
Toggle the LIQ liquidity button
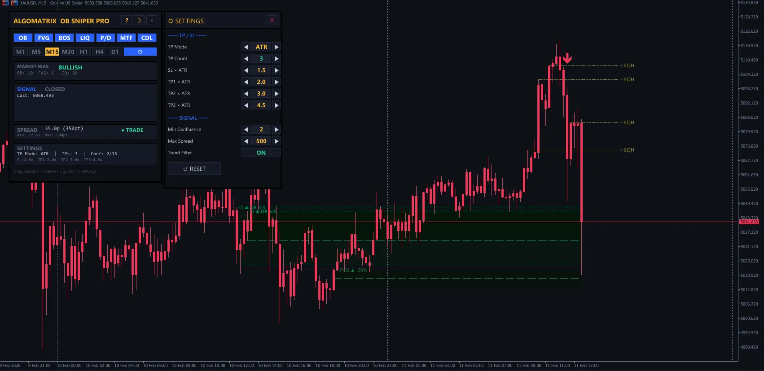[85, 38]
